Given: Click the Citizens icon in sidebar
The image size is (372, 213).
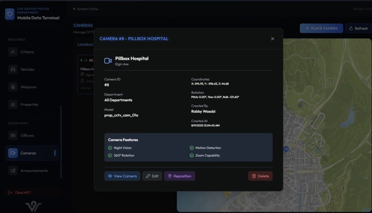Looking at the screenshot, I should click(13, 52).
